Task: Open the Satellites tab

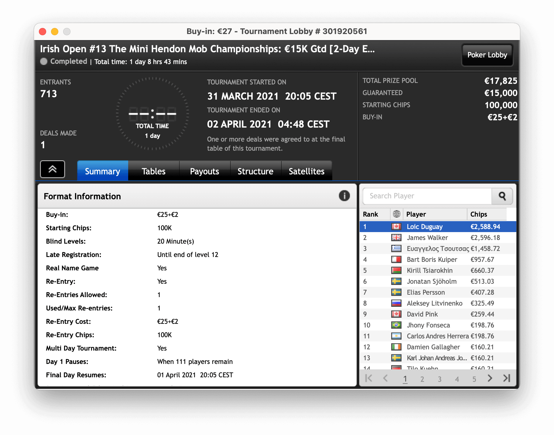Action: [x=307, y=171]
